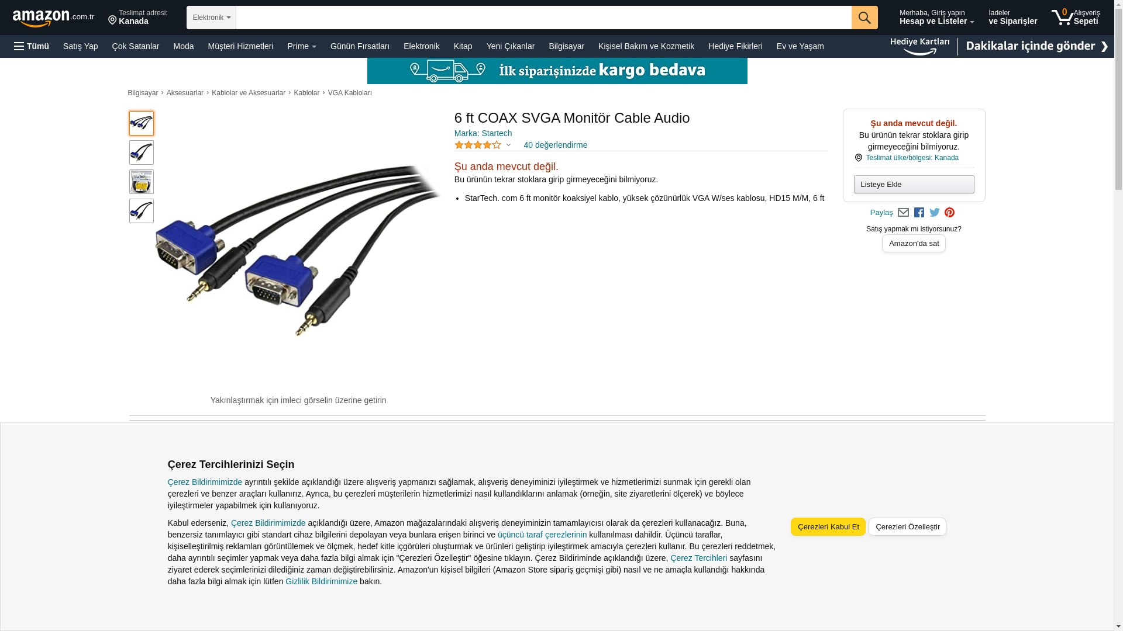Share product on Twitter icon
Image resolution: width=1123 pixels, height=631 pixels.
(935, 213)
